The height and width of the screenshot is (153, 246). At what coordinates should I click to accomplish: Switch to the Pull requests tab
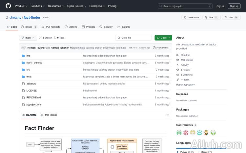click(x=51, y=27)
